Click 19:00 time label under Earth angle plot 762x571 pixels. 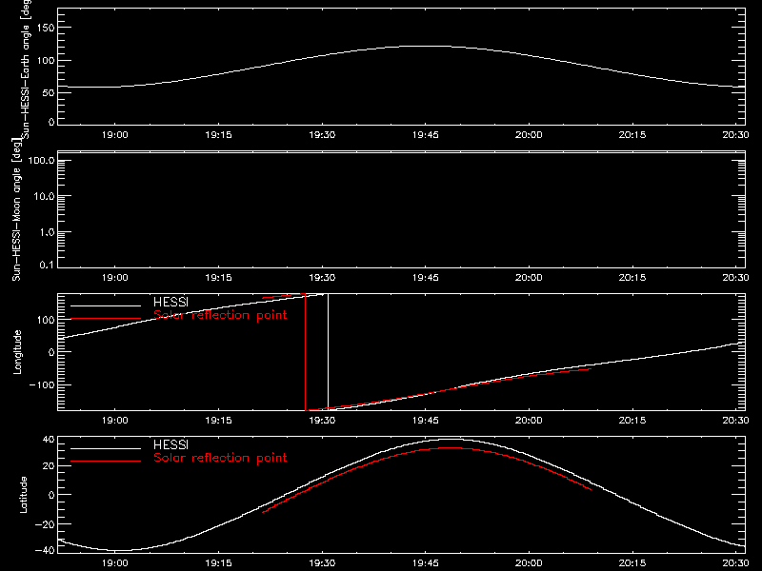(x=115, y=135)
